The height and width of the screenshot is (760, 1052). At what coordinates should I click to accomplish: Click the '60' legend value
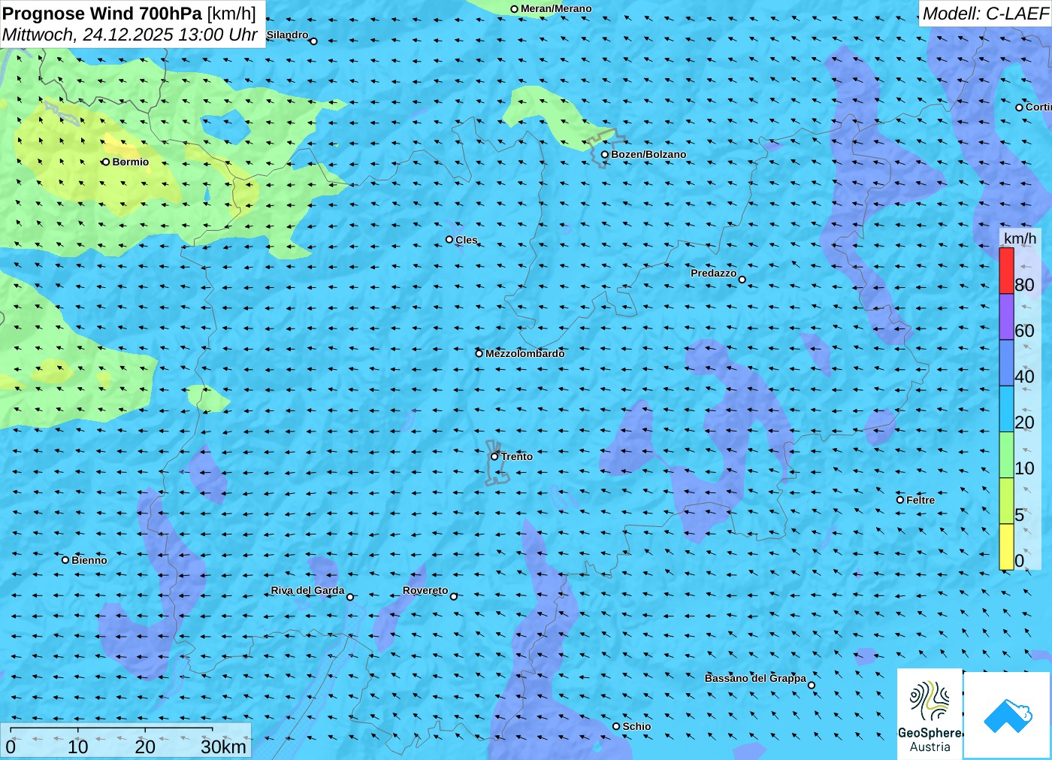click(x=1024, y=331)
